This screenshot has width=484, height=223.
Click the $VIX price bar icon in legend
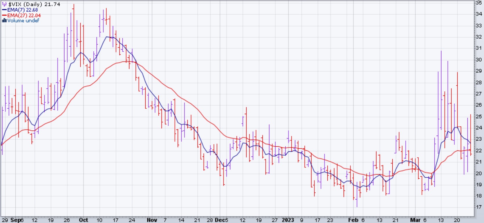click(x=4, y=4)
